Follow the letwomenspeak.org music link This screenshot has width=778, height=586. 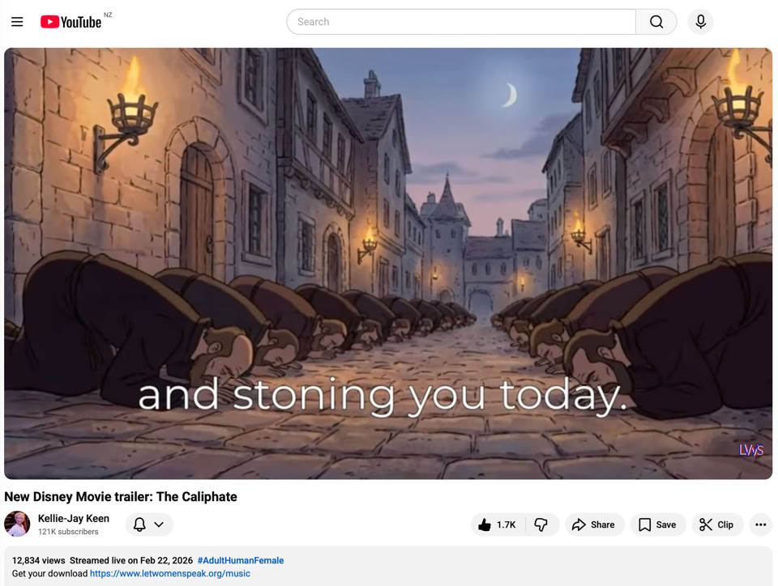[170, 573]
